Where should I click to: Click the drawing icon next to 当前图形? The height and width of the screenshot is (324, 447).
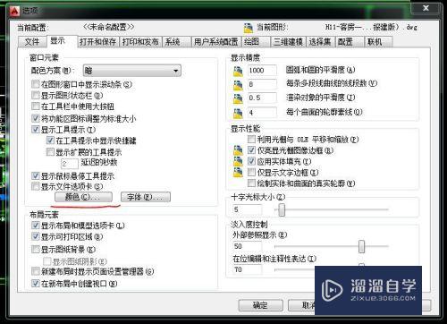coord(249,28)
